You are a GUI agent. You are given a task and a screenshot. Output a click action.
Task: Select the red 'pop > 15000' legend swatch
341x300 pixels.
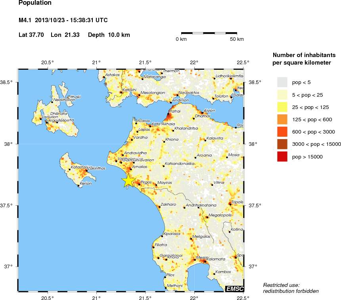[x=282, y=157]
